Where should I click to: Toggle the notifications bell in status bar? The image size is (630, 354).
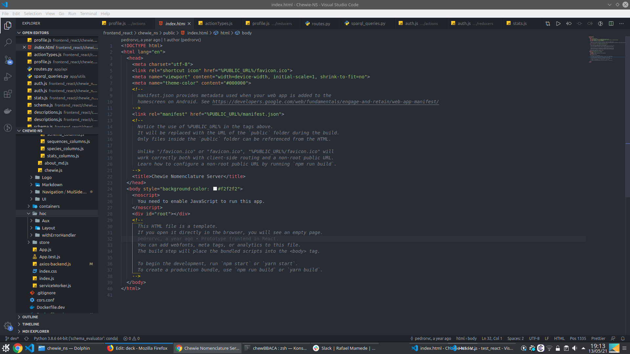(623, 339)
